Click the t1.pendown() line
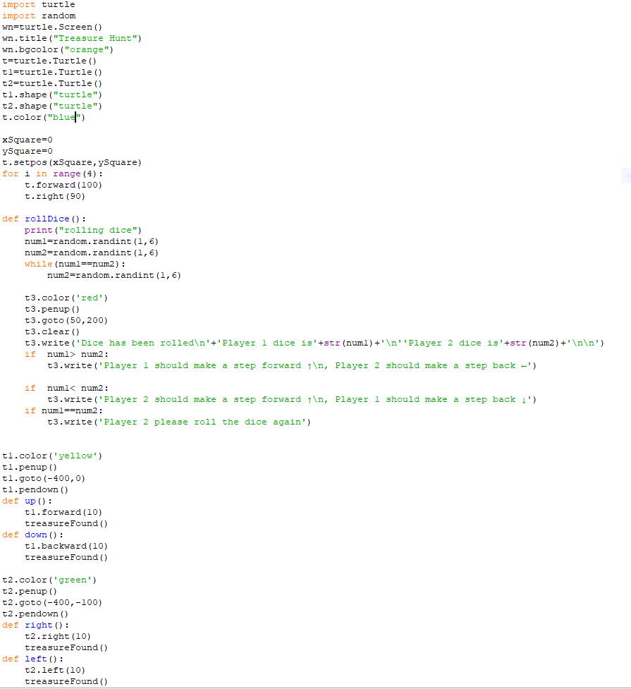The height and width of the screenshot is (689, 631). coord(35,490)
